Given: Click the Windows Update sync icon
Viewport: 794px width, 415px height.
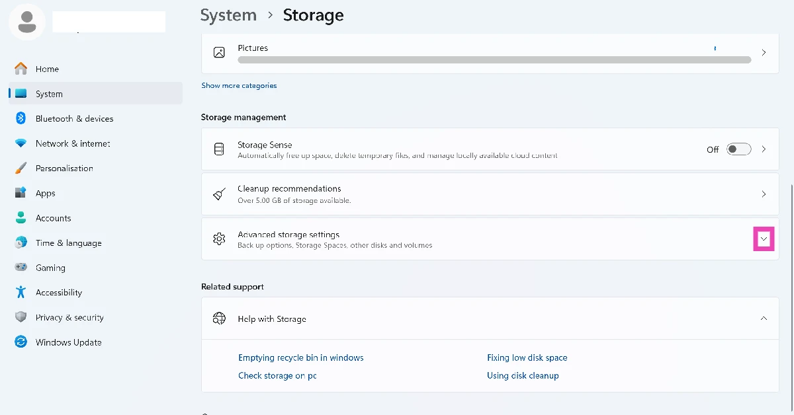Looking at the screenshot, I should [21, 342].
